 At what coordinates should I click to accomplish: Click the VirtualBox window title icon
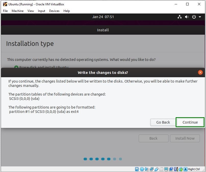[x=5, y=4]
